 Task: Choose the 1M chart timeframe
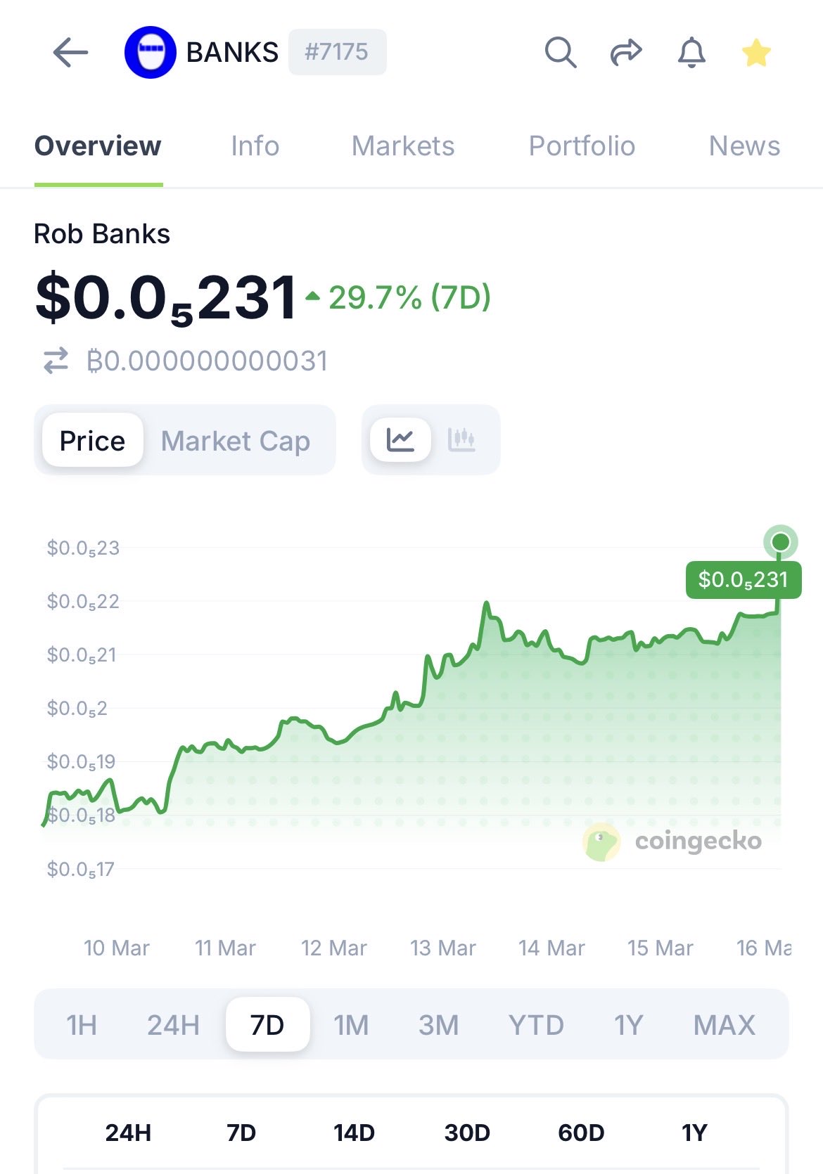[351, 1025]
